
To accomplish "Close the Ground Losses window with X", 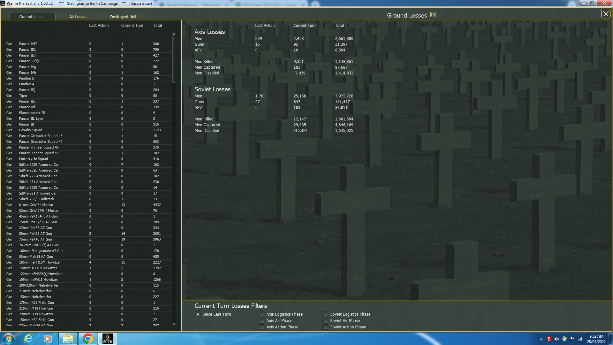I will point(606,14).
